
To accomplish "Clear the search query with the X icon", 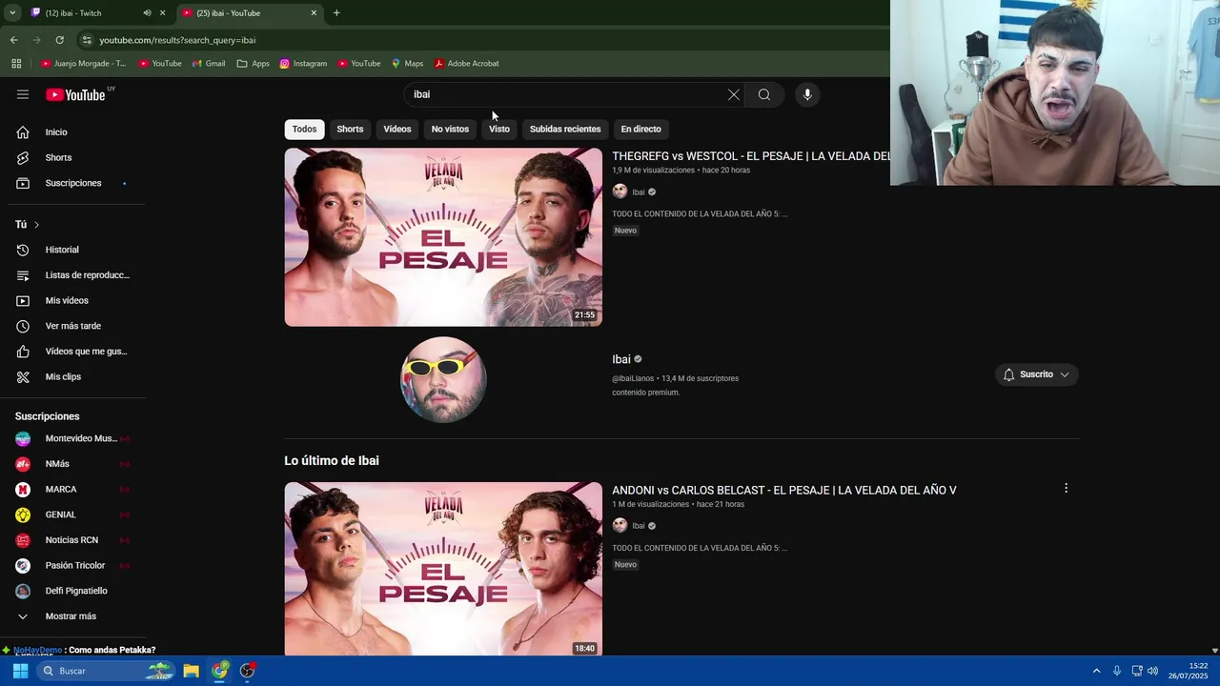I will point(733,94).
